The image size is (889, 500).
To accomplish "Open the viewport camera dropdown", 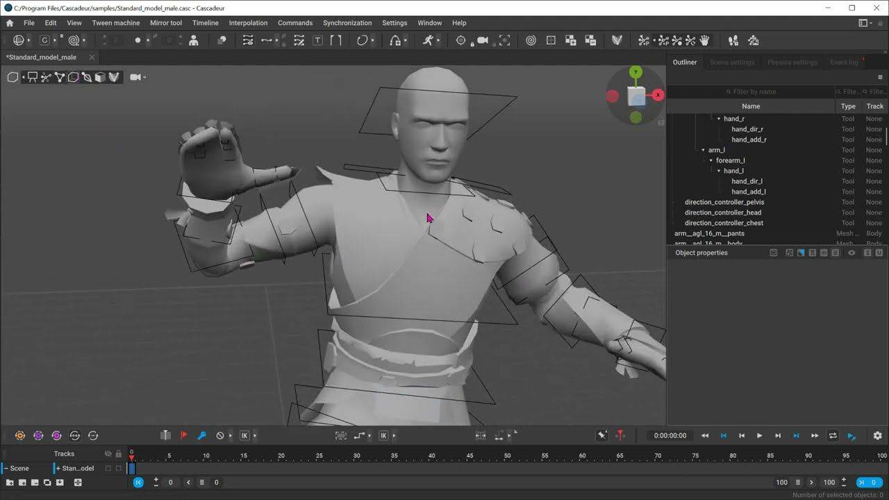I will (139, 77).
